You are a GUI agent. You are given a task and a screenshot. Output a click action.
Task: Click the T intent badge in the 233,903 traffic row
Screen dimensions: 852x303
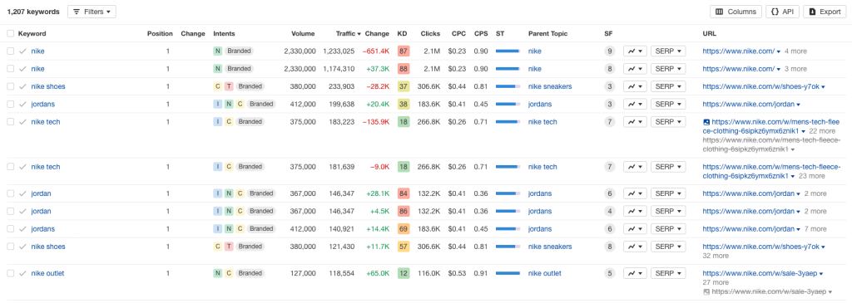pos(229,86)
